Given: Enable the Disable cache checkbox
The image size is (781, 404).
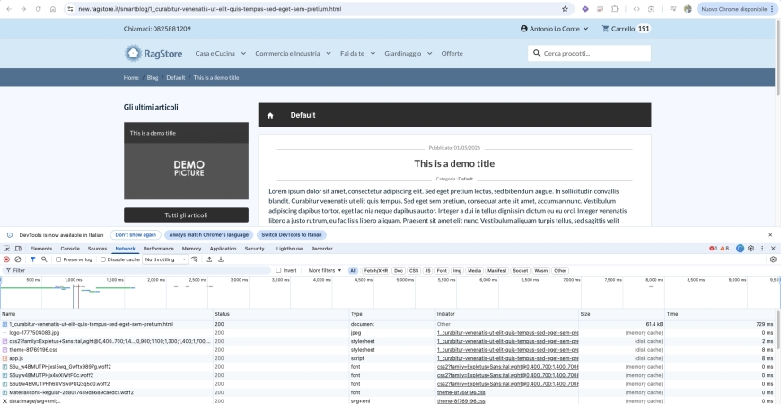Looking at the screenshot, I should click(x=103, y=259).
